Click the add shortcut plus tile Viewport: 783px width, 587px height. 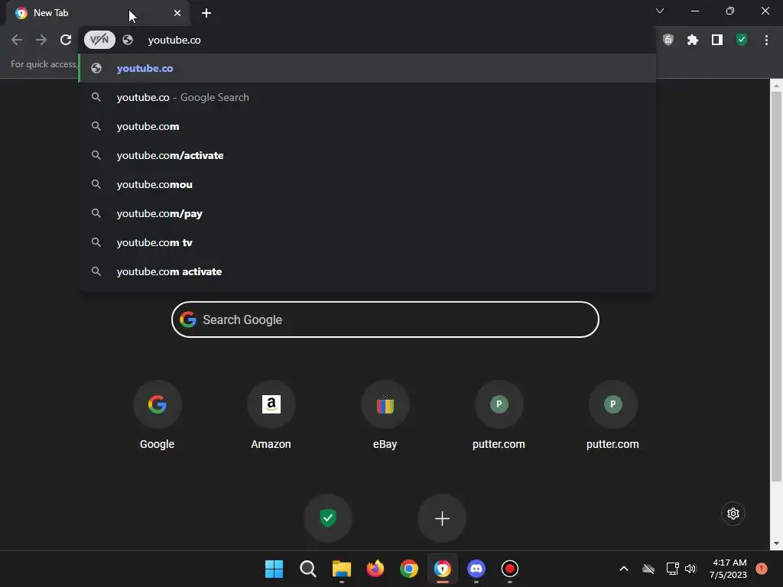coord(442,518)
